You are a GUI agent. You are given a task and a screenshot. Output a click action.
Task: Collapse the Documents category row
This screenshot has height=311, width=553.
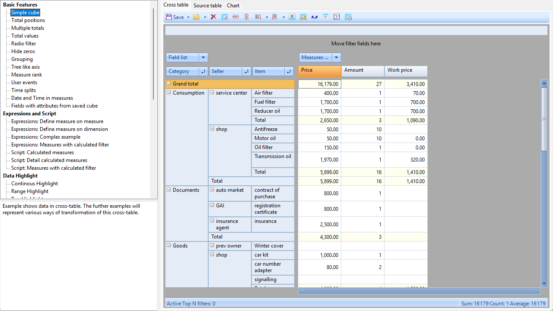click(169, 189)
